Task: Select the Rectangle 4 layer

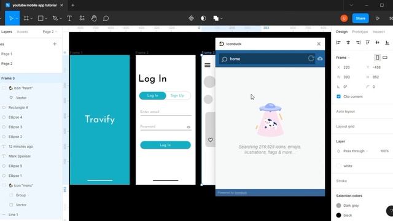Action: pyautogui.click(x=18, y=107)
